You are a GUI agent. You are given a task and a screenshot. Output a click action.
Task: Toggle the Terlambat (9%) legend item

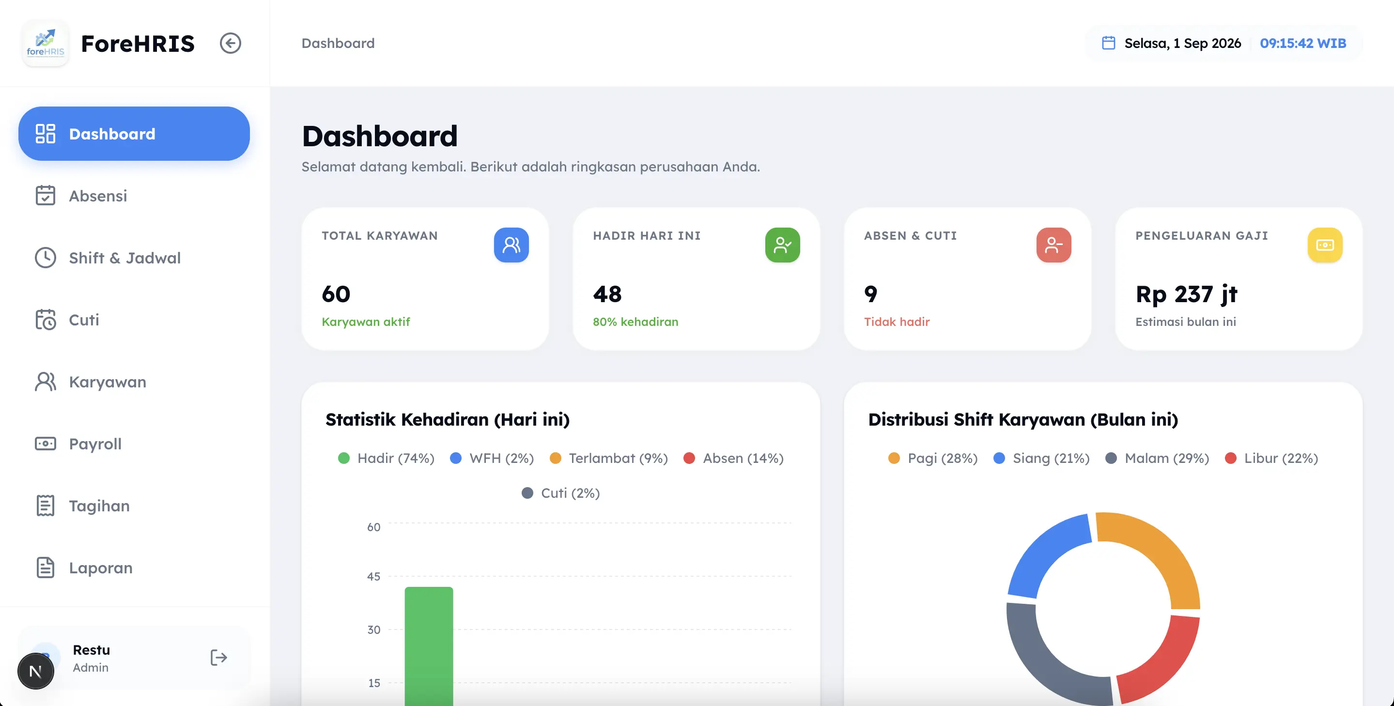pyautogui.click(x=609, y=458)
